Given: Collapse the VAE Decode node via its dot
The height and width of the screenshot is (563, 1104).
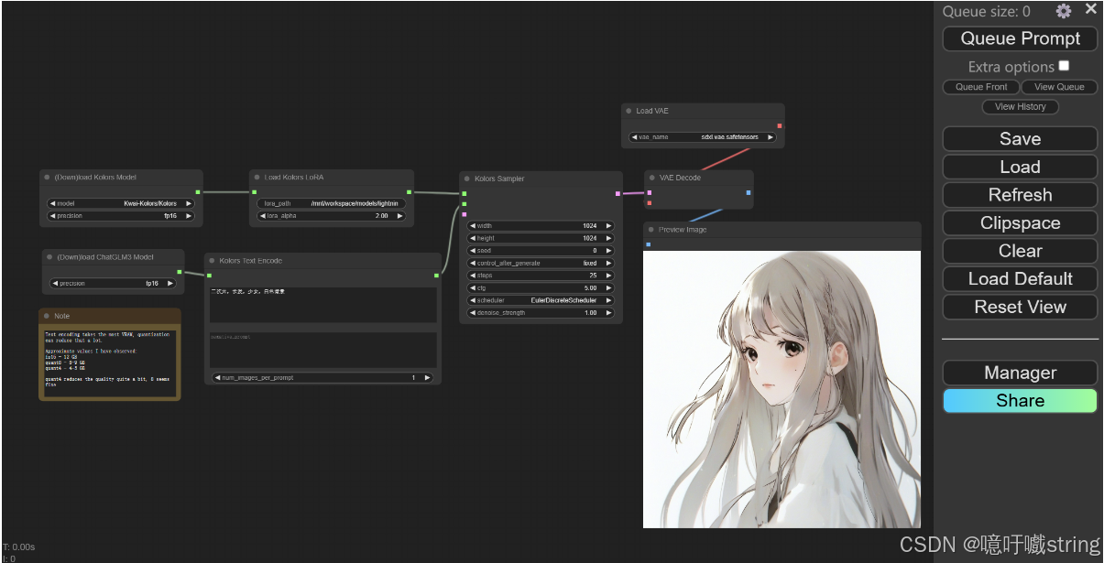Looking at the screenshot, I should 651,178.
